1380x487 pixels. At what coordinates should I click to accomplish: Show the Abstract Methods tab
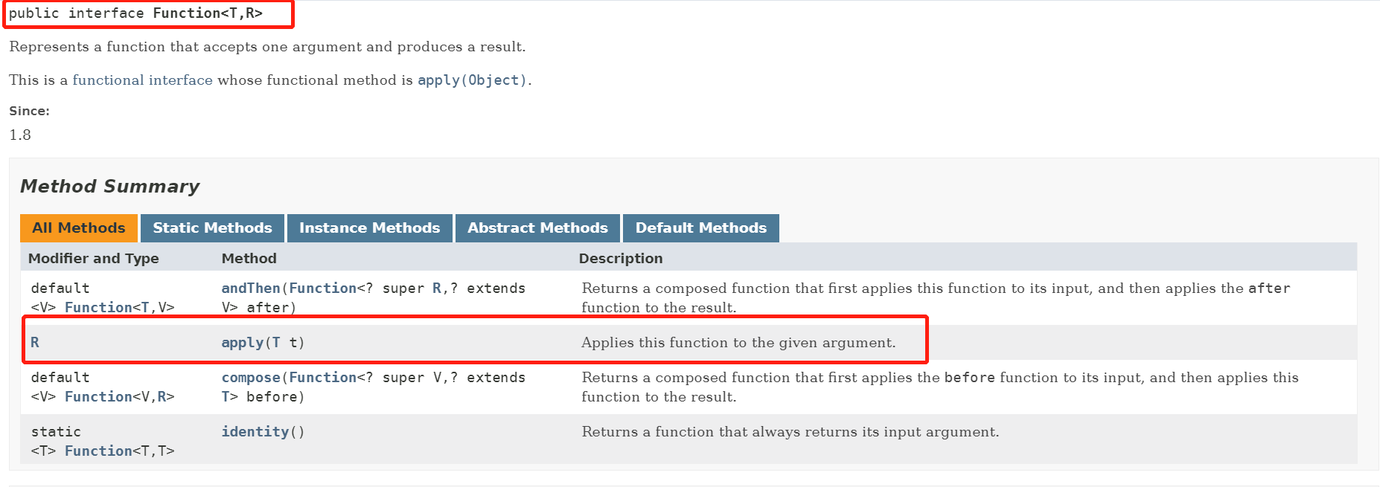point(537,228)
